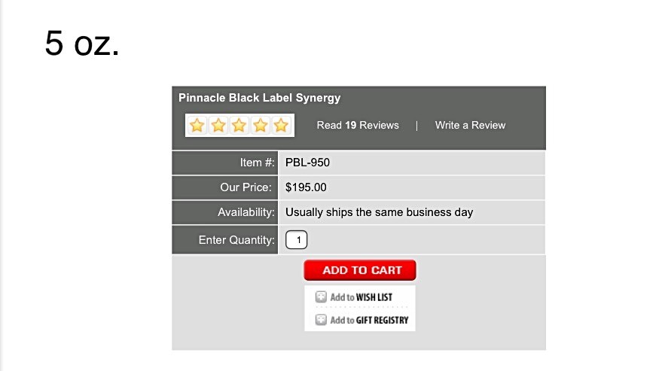
Task: Open the Write a Review link
Action: [470, 125]
